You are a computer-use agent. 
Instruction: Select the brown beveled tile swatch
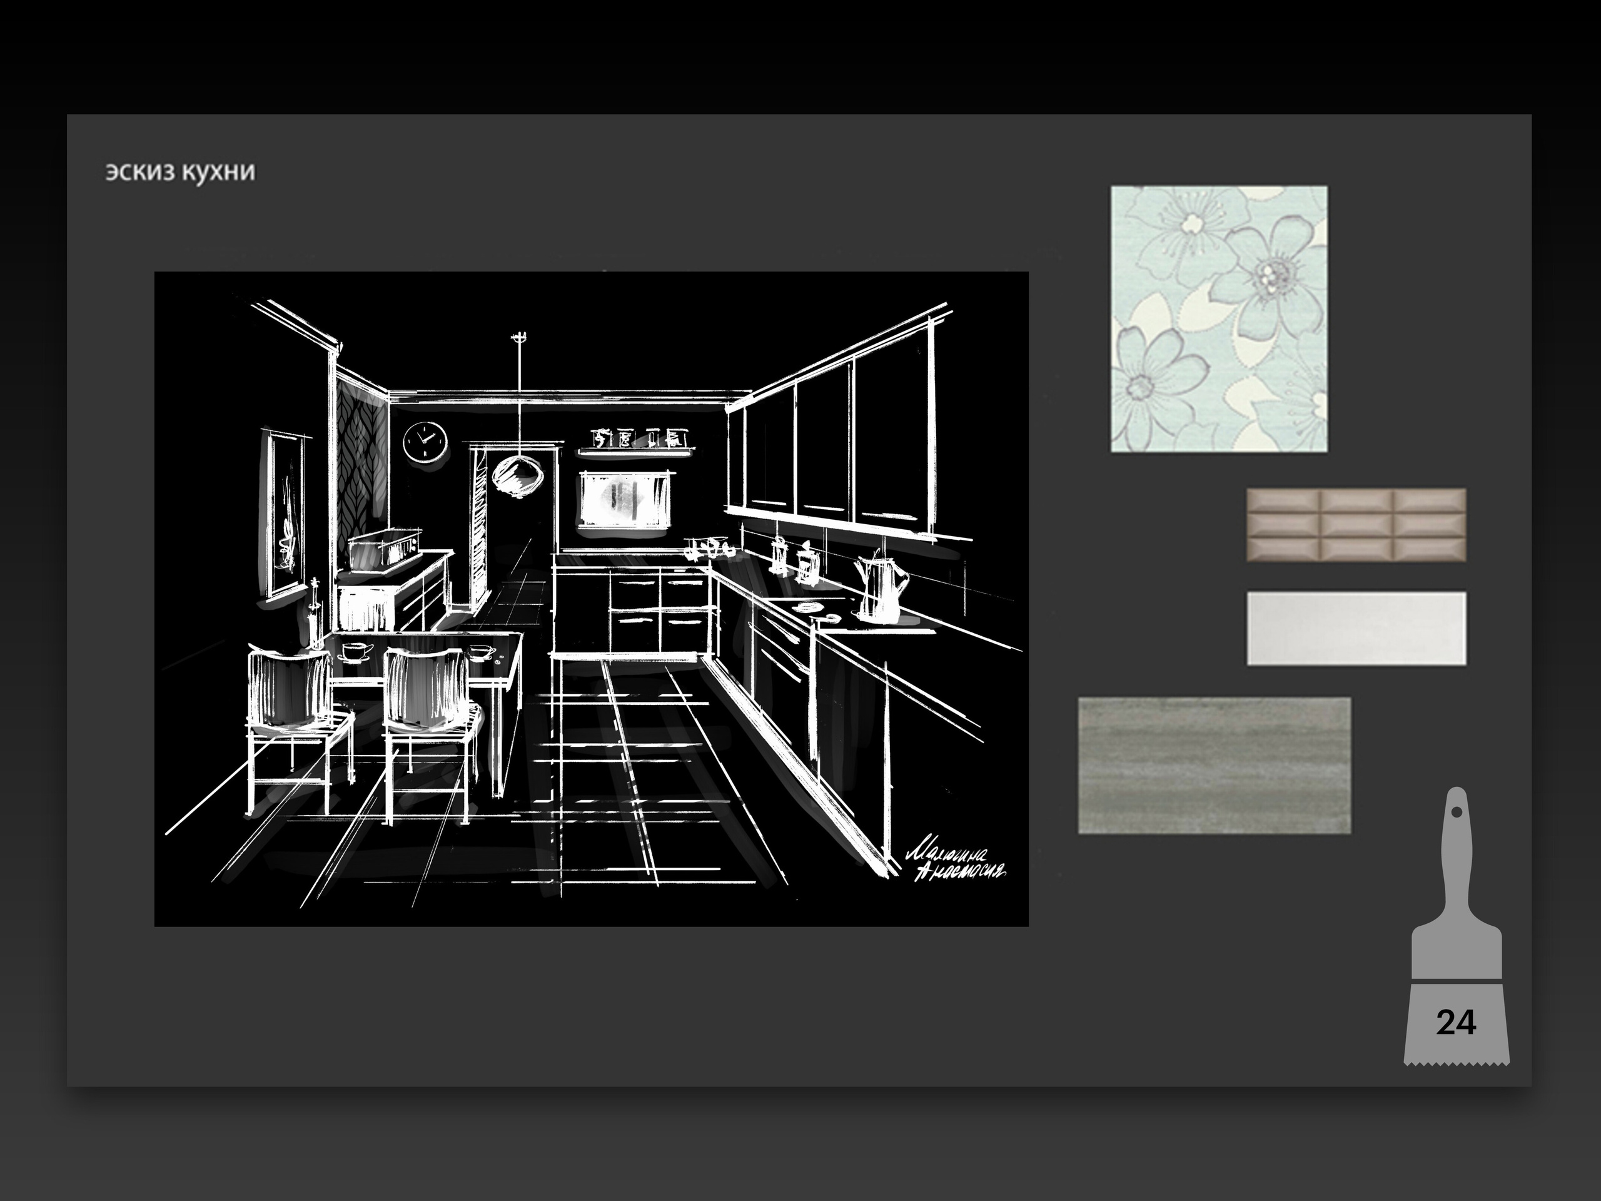[x=1356, y=525]
